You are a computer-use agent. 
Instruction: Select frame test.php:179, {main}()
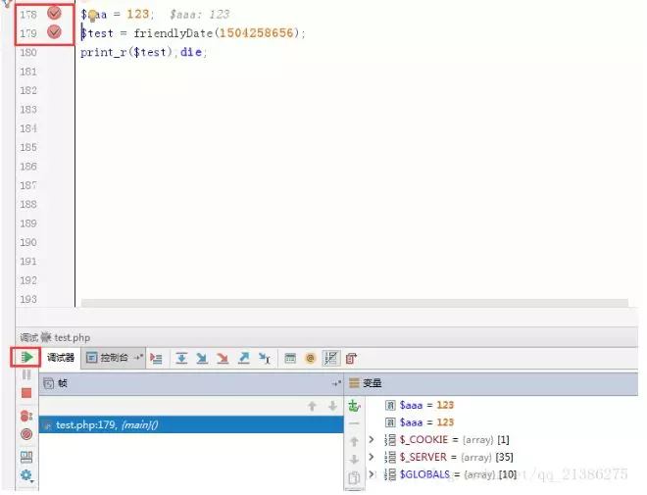click(x=191, y=424)
